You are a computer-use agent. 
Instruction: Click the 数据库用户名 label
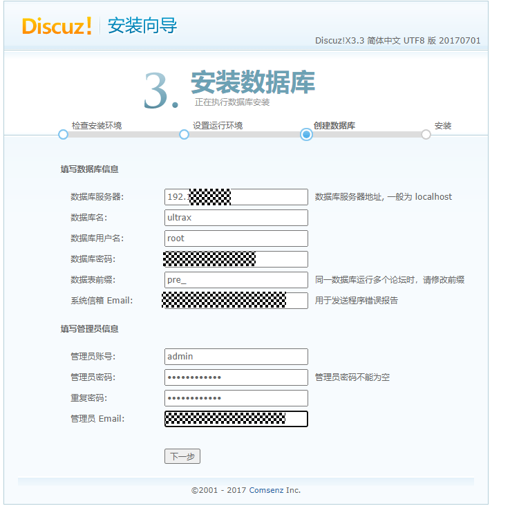click(97, 238)
